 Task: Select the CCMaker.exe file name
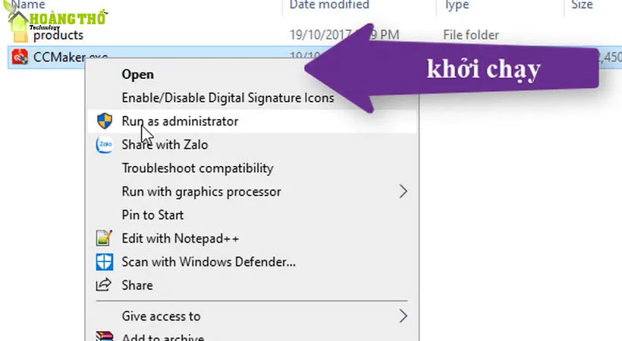tap(71, 57)
